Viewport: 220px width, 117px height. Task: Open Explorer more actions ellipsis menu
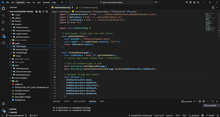(x=47, y=7)
